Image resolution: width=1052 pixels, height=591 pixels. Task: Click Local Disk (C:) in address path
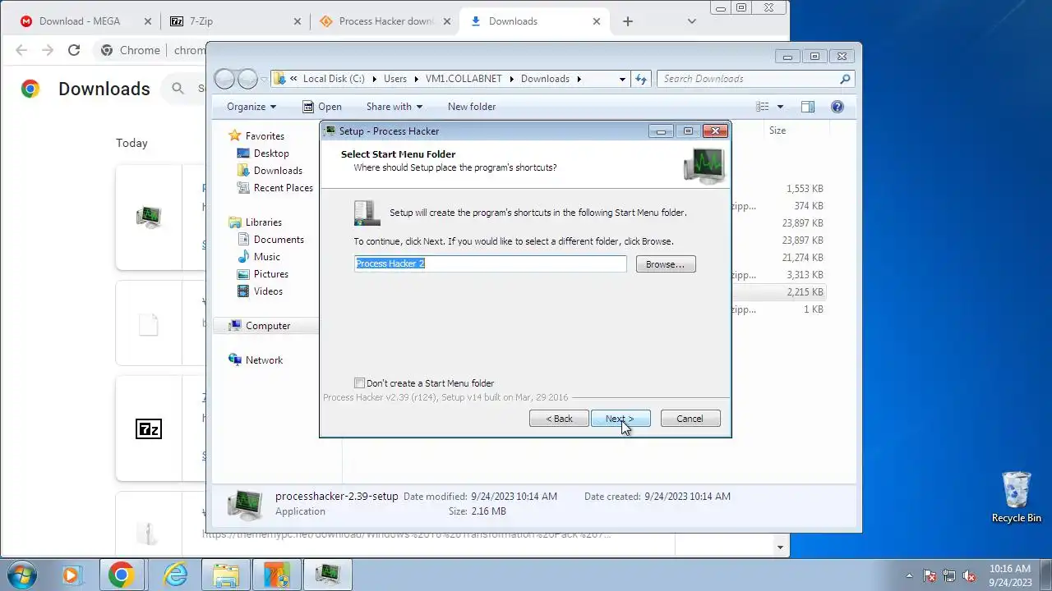pyautogui.click(x=334, y=79)
